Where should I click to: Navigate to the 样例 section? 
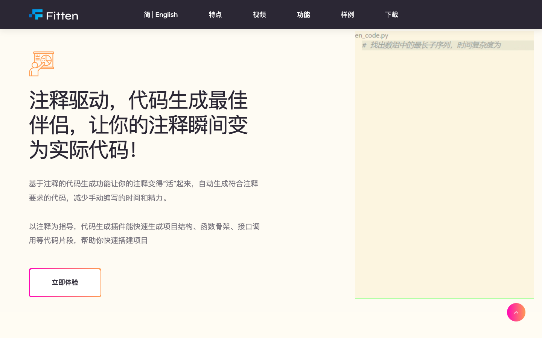(x=347, y=15)
